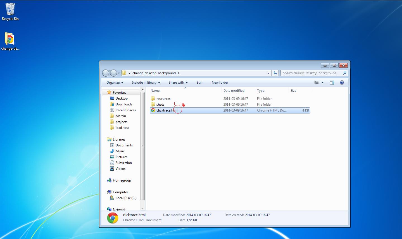Image resolution: width=402 pixels, height=239 pixels.
Task: Click the resources folder icon
Action: [153, 98]
